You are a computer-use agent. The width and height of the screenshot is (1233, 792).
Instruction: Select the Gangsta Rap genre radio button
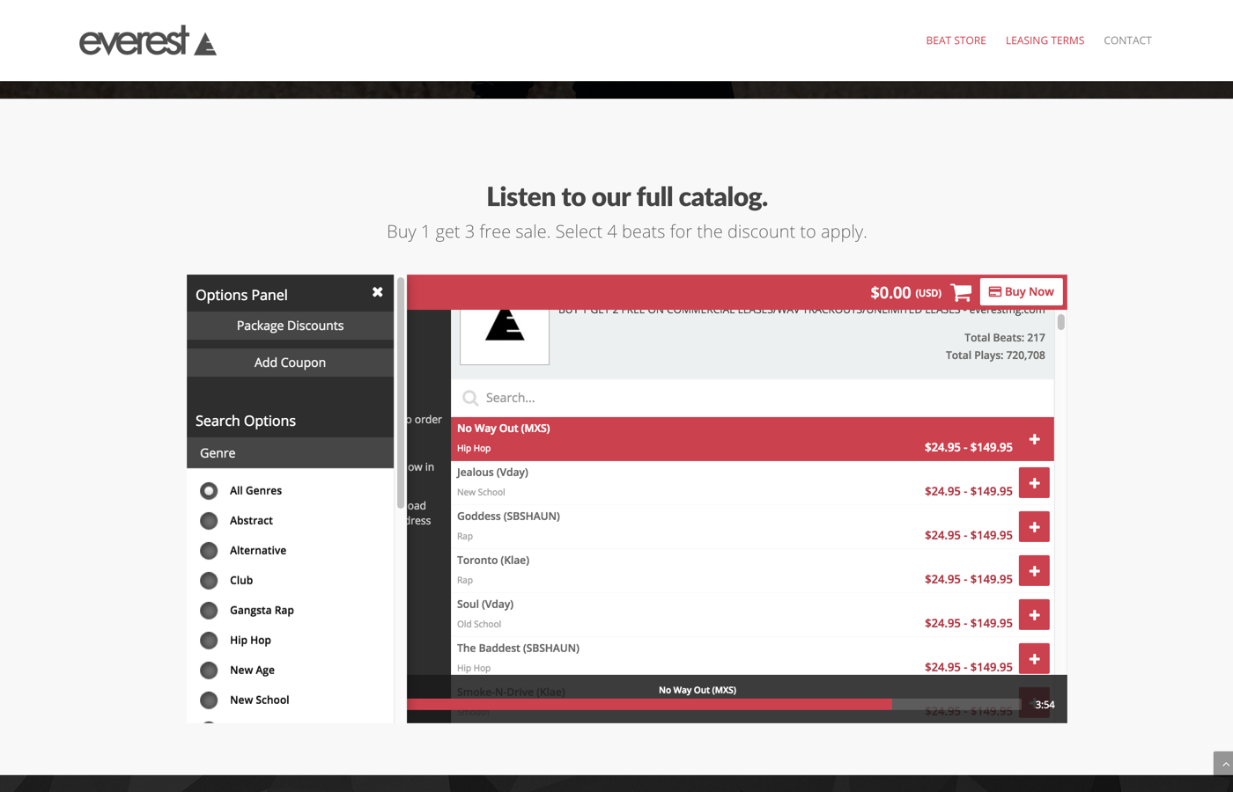click(209, 611)
